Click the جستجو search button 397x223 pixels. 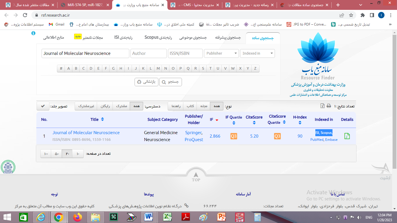(x=171, y=82)
